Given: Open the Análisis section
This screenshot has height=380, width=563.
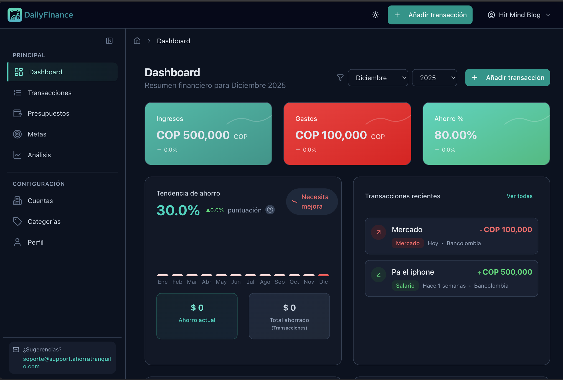Looking at the screenshot, I should [x=39, y=155].
